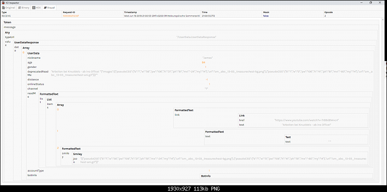Click the Visual tab
Image resolution: width=387 pixels, height=192 pixels.
click(x=49, y=8)
